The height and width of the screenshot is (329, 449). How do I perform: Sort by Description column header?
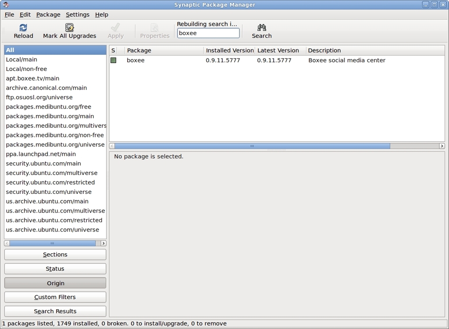pos(375,51)
